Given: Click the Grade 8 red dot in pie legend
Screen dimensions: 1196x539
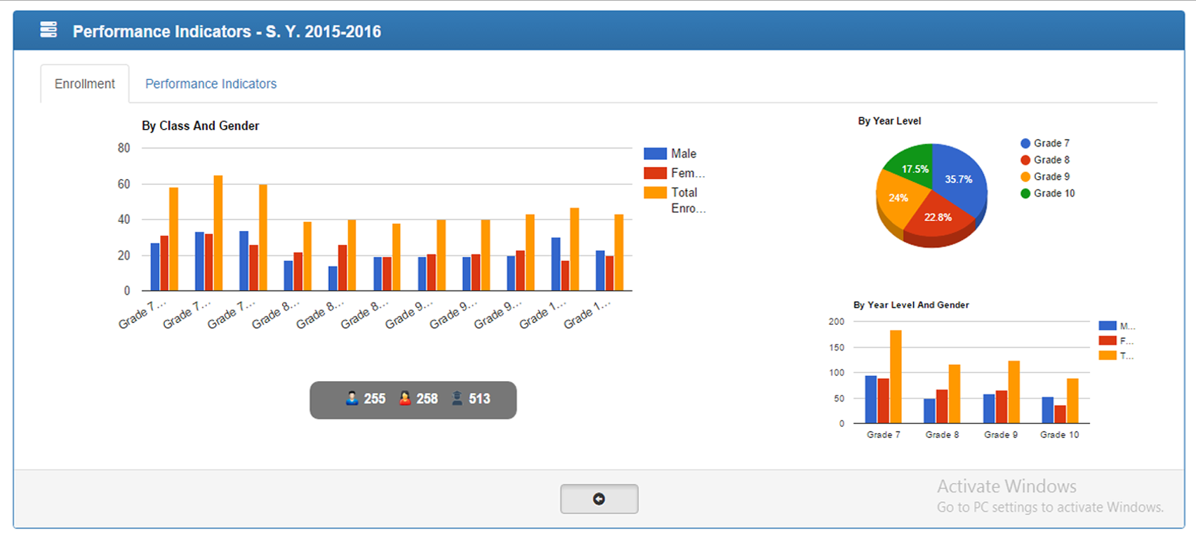Looking at the screenshot, I should point(1025,160).
